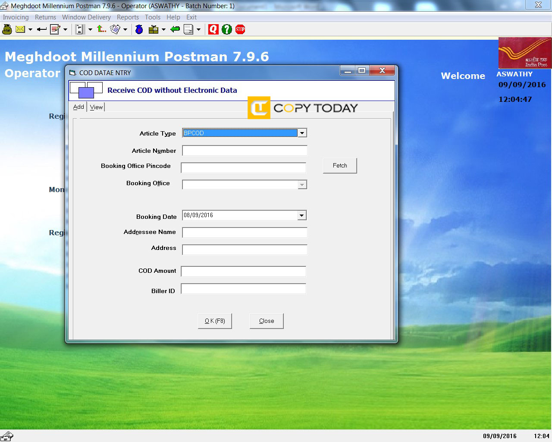Click the black left-arrow return icon
The image size is (552, 442).
pyautogui.click(x=41, y=29)
